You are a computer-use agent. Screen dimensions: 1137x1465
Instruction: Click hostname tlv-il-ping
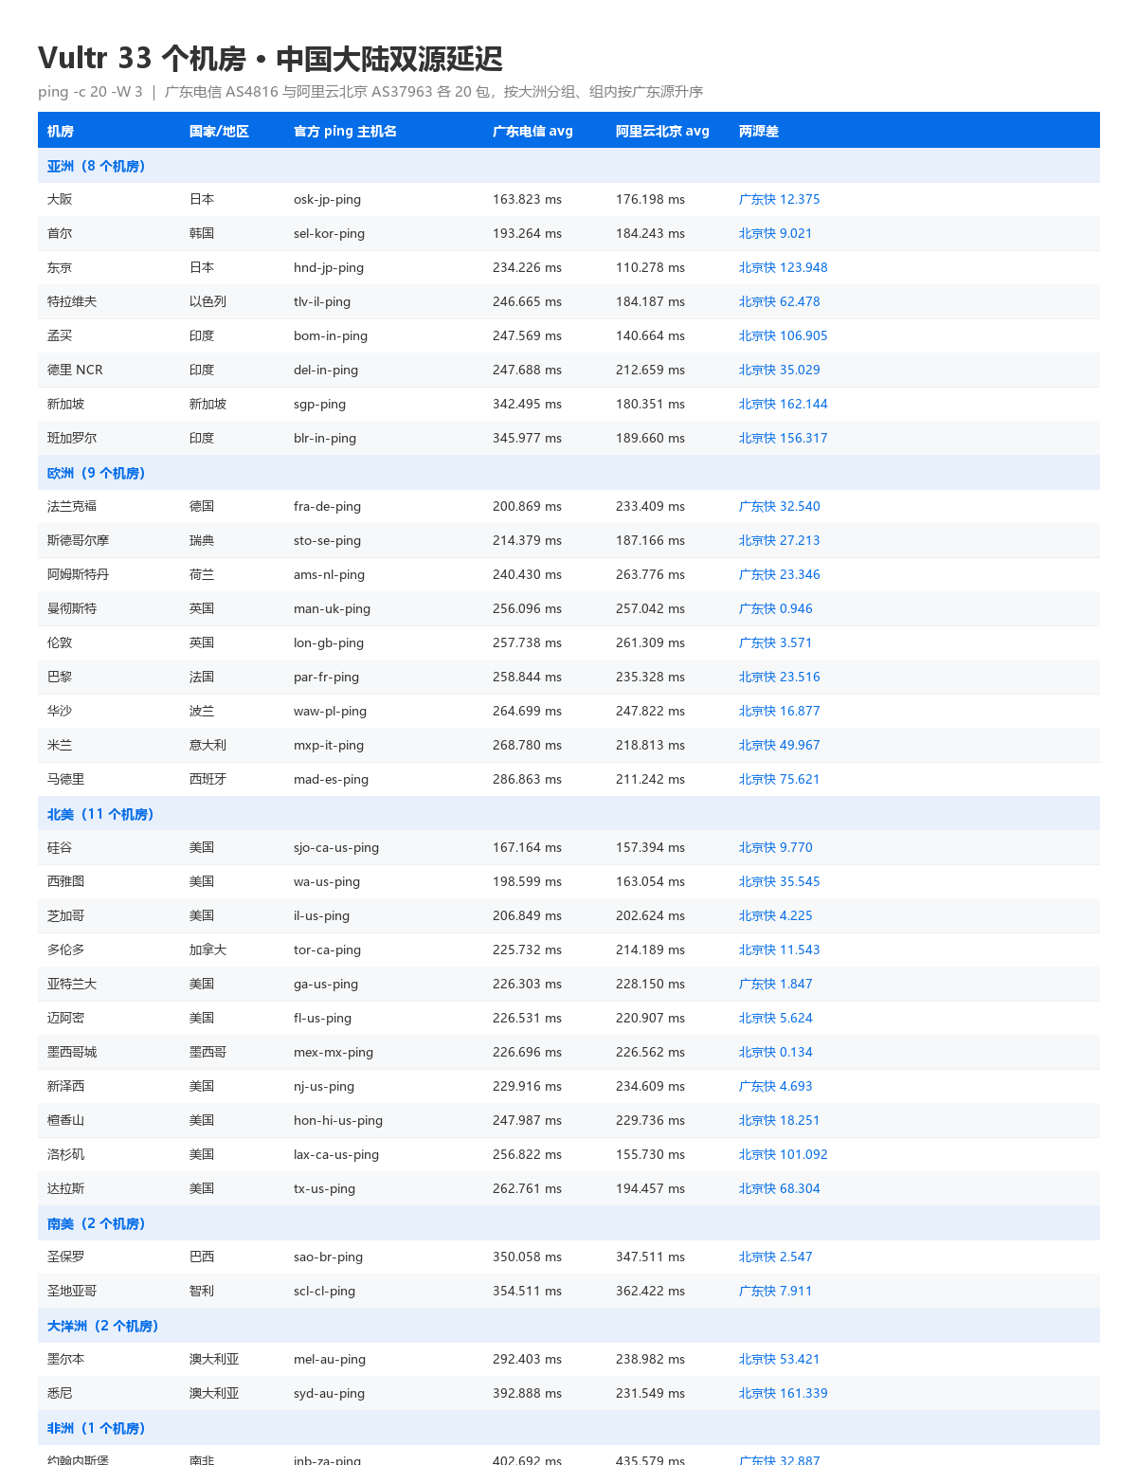coord(322,302)
